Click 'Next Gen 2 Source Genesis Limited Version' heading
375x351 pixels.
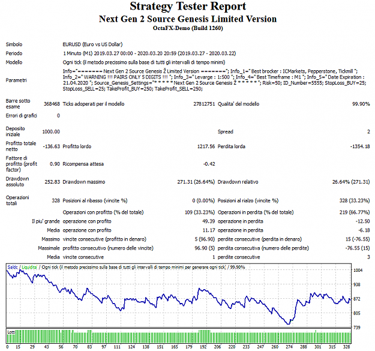188,19
